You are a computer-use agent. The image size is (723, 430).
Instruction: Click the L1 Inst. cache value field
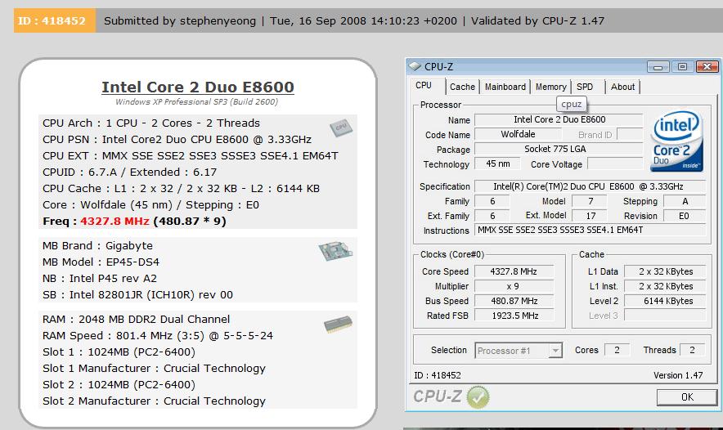point(665,287)
